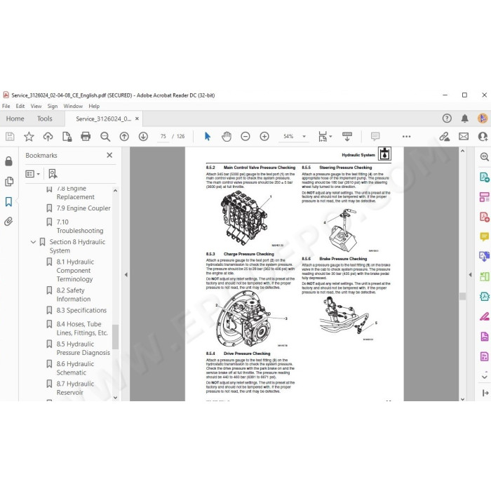This screenshot has height=491, width=491.
Task: Click the 54% zoom value field
Action: (288, 137)
